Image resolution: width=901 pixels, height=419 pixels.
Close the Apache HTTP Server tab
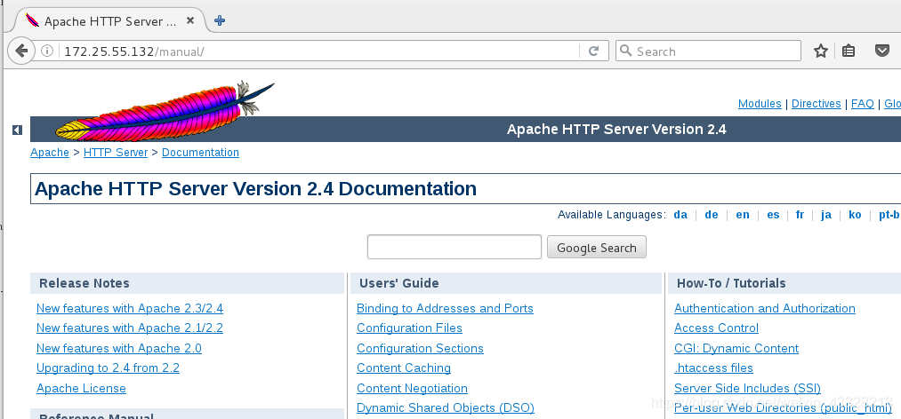[190, 21]
